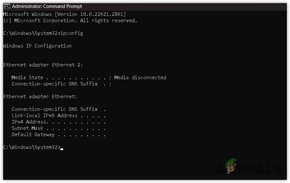Click the blinking cursor at the final prompt

point(62,148)
